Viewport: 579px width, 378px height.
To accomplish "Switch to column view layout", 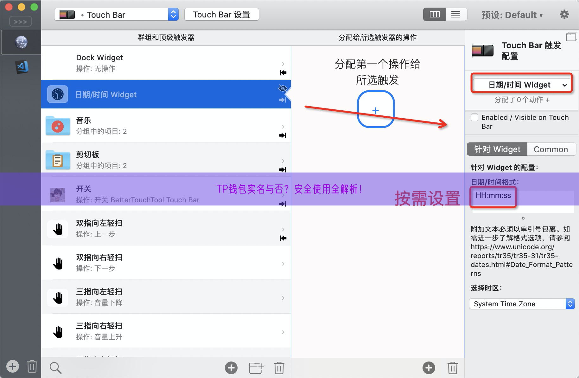I will click(435, 14).
